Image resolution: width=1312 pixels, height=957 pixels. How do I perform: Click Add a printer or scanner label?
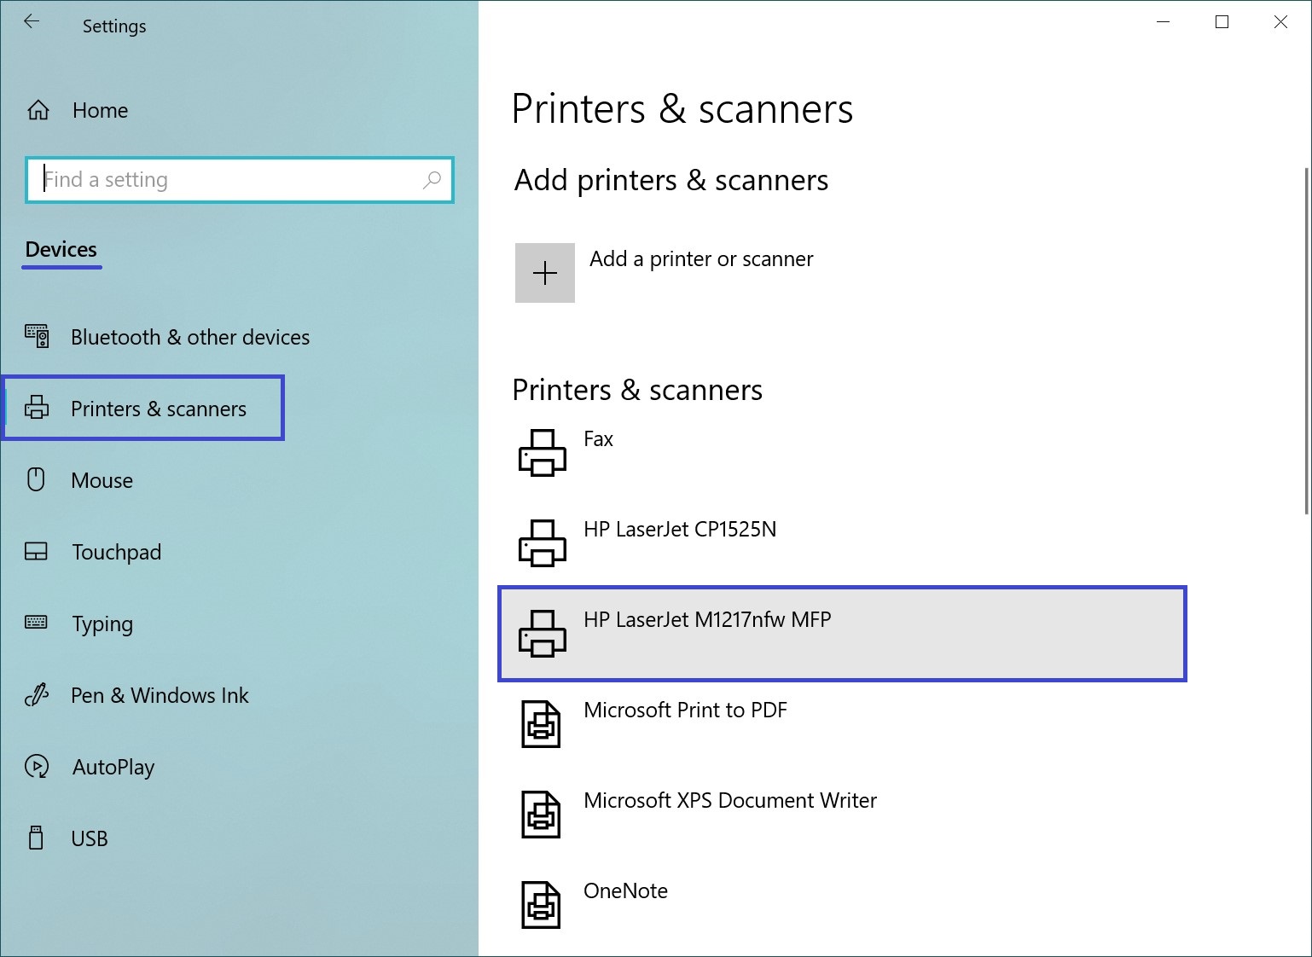click(x=701, y=259)
